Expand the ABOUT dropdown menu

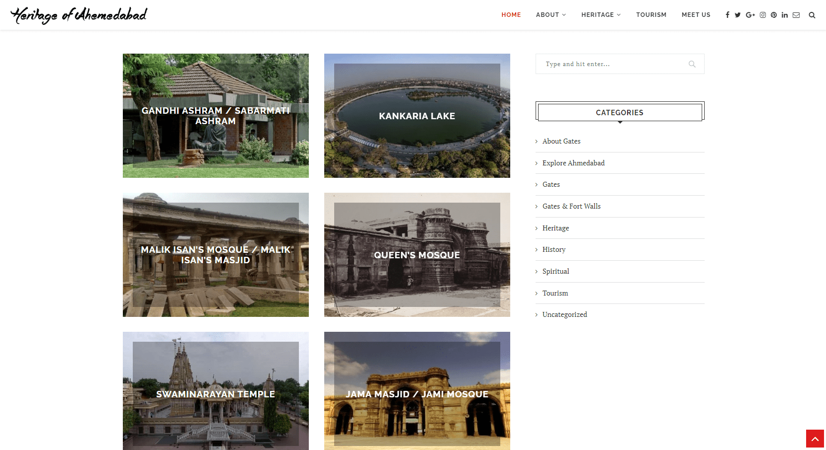coord(551,15)
